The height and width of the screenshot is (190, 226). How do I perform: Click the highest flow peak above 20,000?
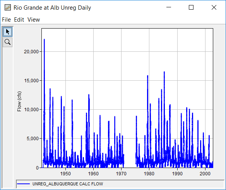pos(44,39)
